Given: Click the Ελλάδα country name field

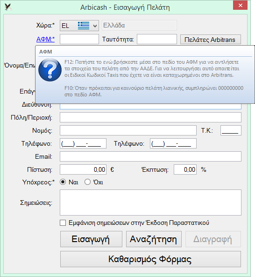Looking at the screenshot, I should 139,25.
